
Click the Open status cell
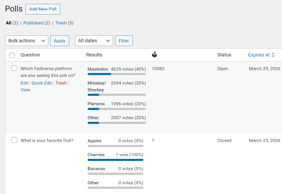coord(223,69)
